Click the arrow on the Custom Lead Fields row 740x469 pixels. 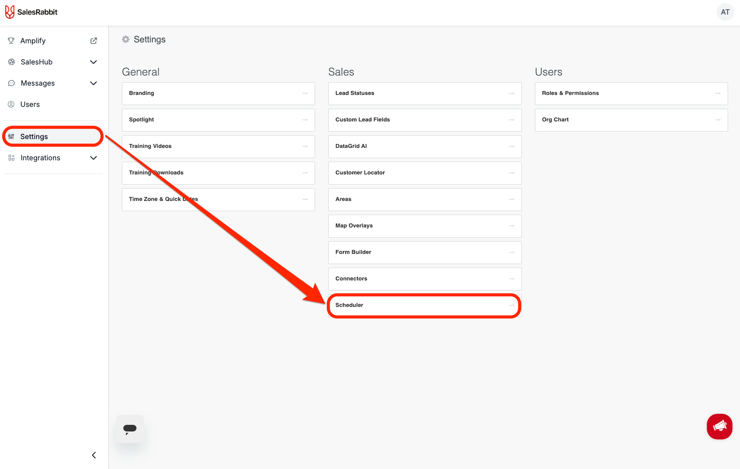512,120
